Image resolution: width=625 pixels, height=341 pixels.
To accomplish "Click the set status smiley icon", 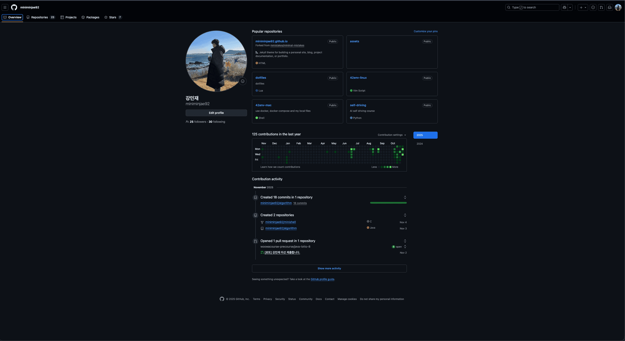I will pyautogui.click(x=243, y=81).
